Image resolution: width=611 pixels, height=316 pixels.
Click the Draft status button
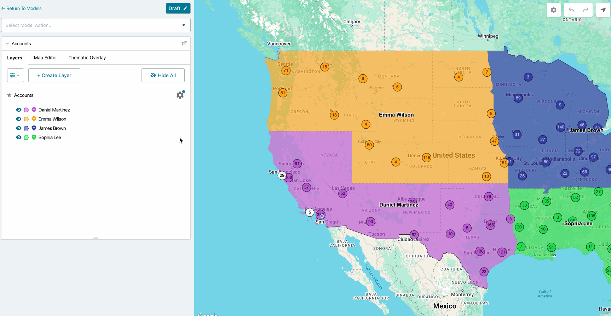click(x=178, y=8)
